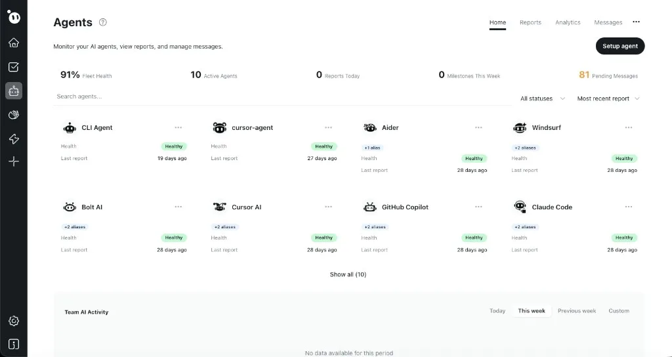
Task: Open the more options menu on CLI Agent card
Action: coord(178,127)
